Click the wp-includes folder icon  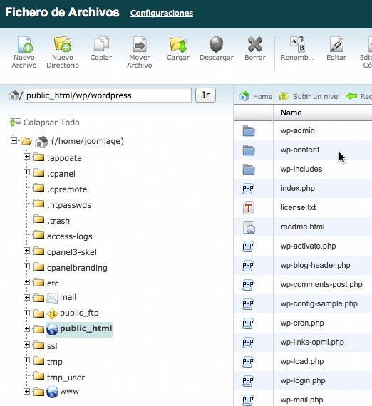tap(249, 170)
